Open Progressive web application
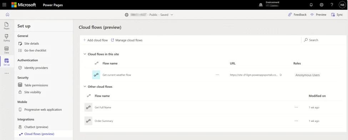The height and width of the screenshot is (140, 348). [40, 109]
